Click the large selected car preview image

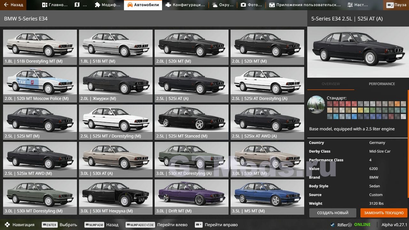coord(358,52)
